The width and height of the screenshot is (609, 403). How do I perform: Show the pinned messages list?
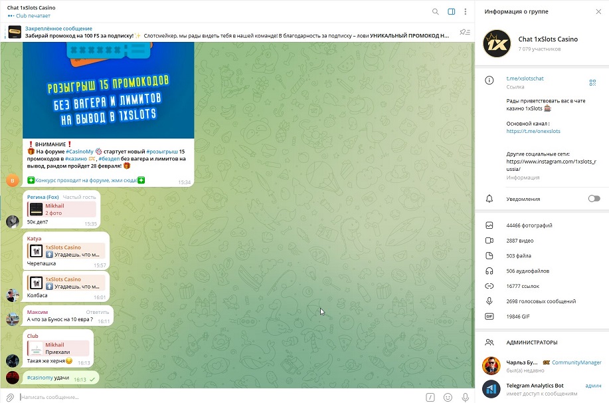(465, 32)
